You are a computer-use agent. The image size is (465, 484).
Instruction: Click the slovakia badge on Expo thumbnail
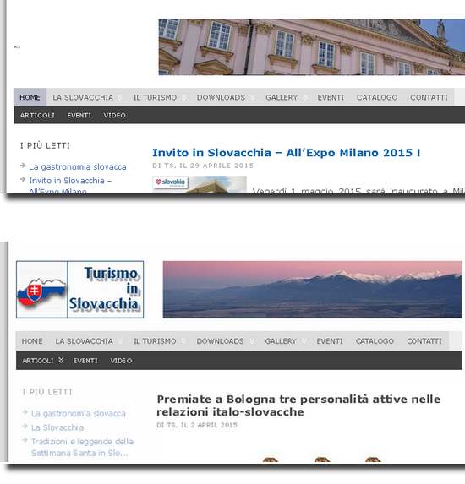point(170,182)
